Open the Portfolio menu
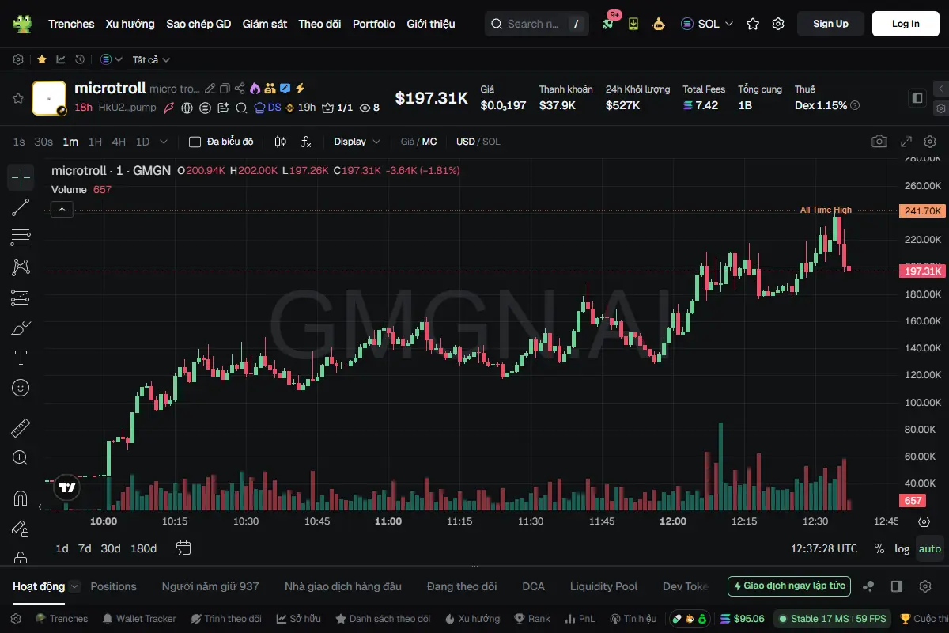The height and width of the screenshot is (633, 949). 374,24
